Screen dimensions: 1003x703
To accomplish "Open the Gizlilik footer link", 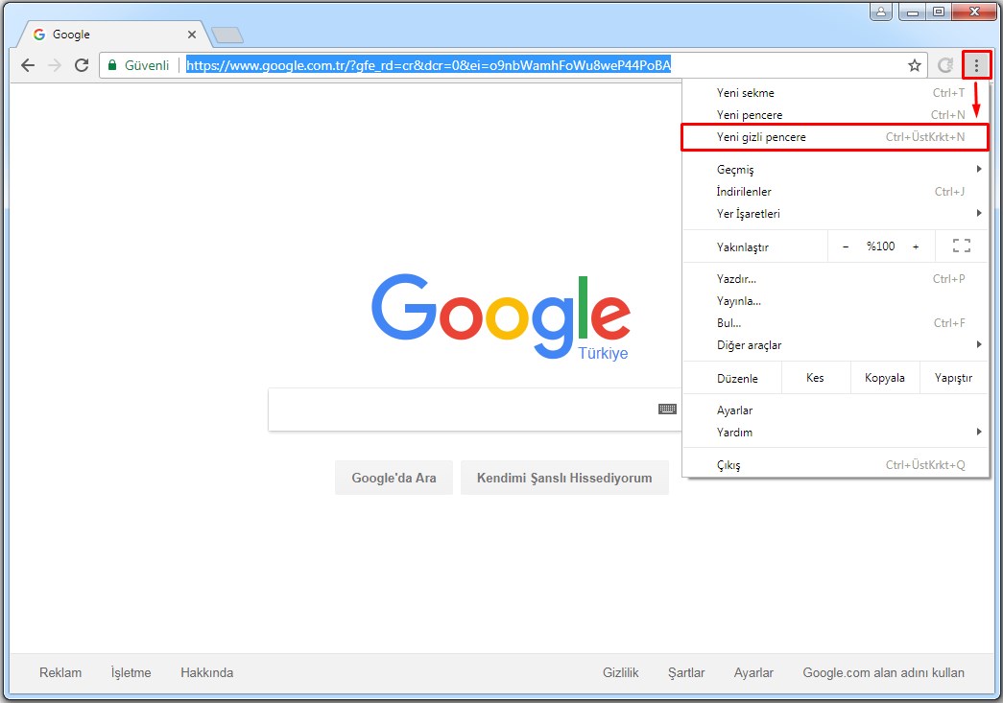I will [x=620, y=672].
